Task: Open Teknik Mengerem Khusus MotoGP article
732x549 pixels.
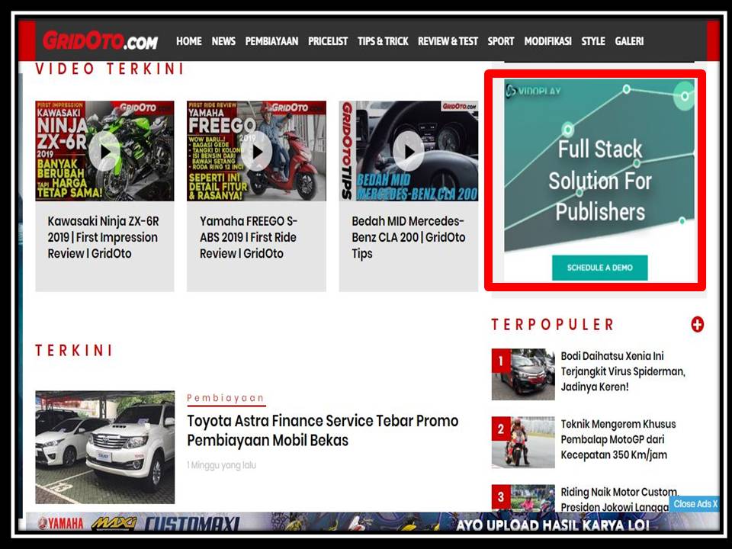Action: (x=618, y=439)
